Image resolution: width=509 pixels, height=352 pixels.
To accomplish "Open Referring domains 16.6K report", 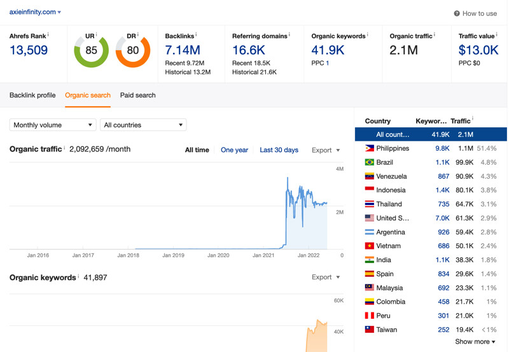I will click(x=249, y=50).
